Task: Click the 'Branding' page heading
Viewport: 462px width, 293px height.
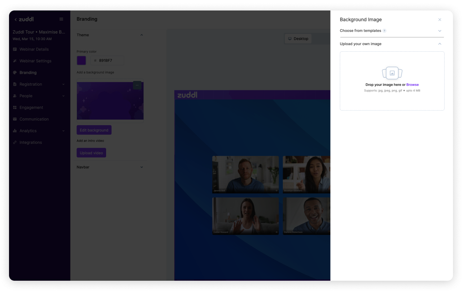Action: (x=87, y=19)
